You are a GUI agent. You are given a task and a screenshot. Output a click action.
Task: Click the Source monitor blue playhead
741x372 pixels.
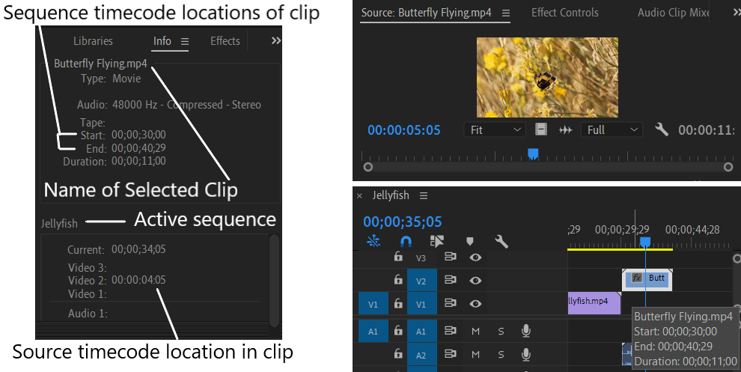tap(533, 154)
